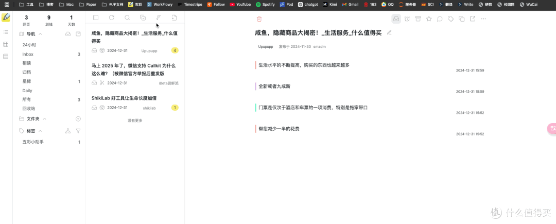
Task: Click WuCai highlighter logo at top left
Action: pos(6,18)
